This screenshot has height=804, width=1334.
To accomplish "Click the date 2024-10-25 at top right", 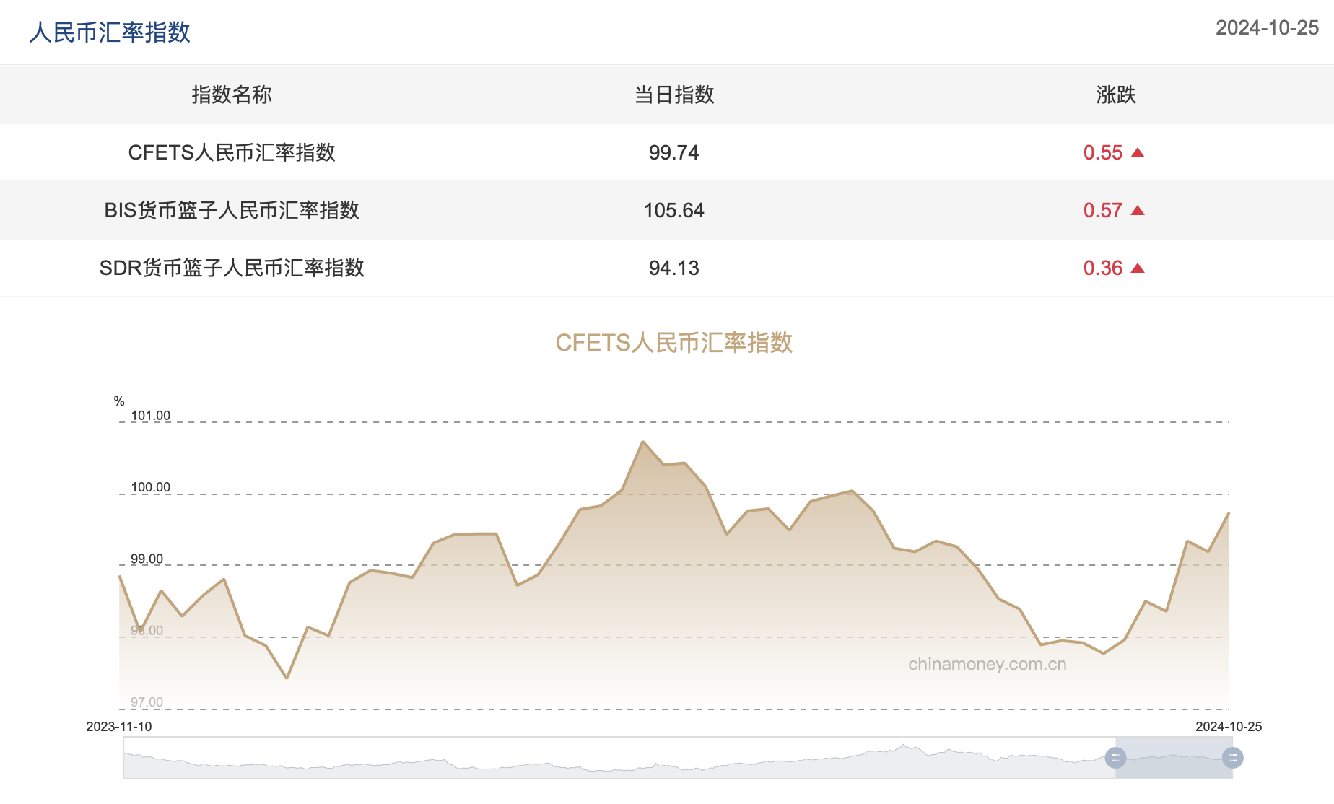I will click(x=1267, y=27).
